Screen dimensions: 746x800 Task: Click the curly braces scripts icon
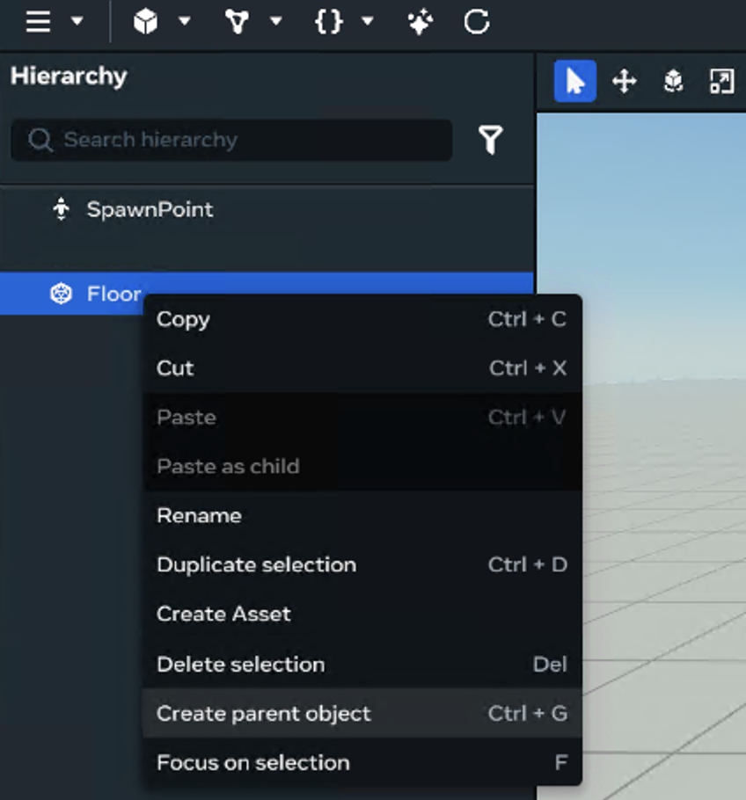328,22
